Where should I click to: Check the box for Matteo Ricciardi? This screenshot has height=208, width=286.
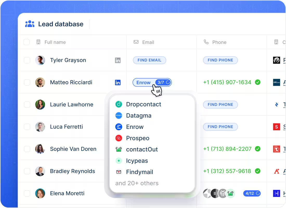(x=27, y=82)
